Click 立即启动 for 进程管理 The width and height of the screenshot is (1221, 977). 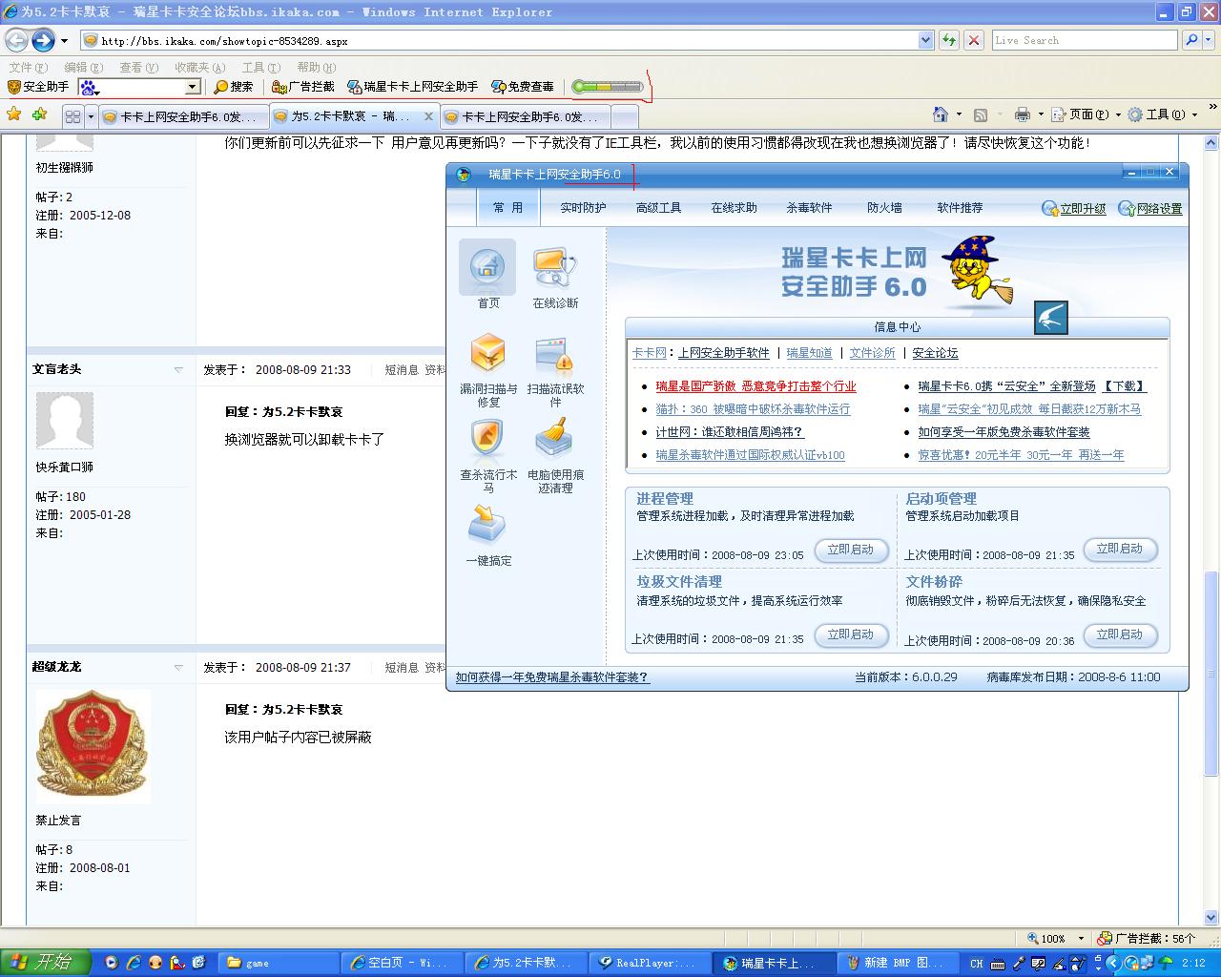(851, 551)
